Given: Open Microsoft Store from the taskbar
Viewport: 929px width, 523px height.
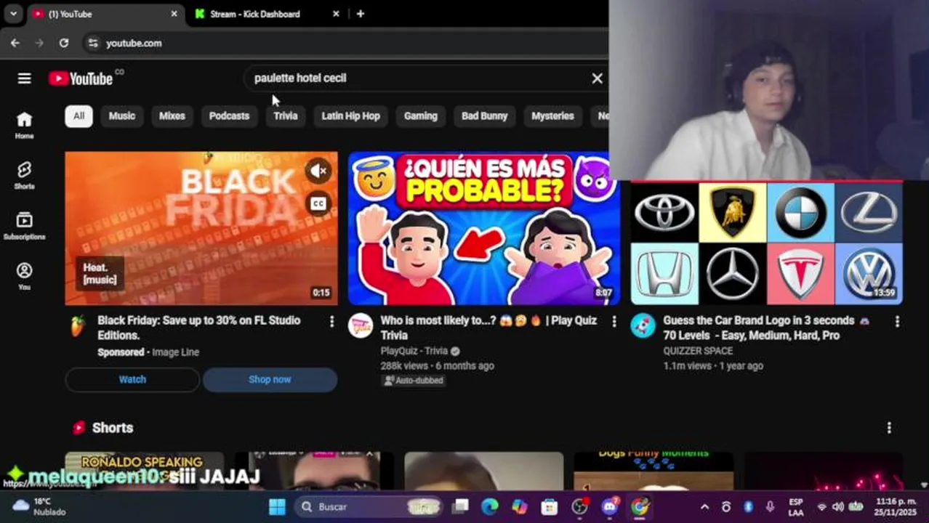Looking at the screenshot, I should [550, 506].
